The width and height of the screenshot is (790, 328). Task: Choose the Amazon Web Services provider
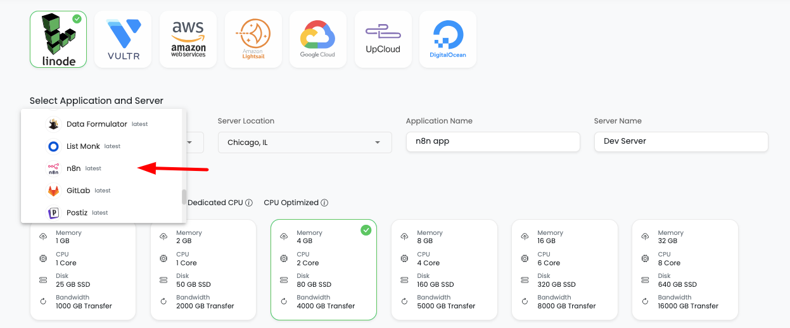click(x=188, y=39)
